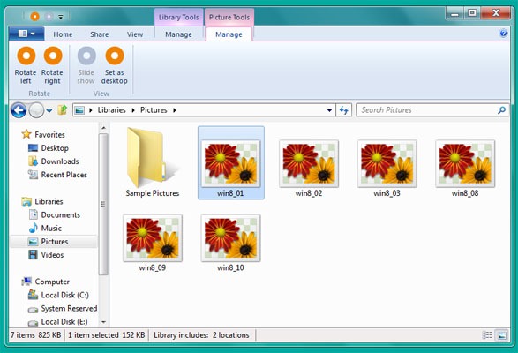Click the Help question mark icon
This screenshot has height=353, width=518.
click(503, 33)
